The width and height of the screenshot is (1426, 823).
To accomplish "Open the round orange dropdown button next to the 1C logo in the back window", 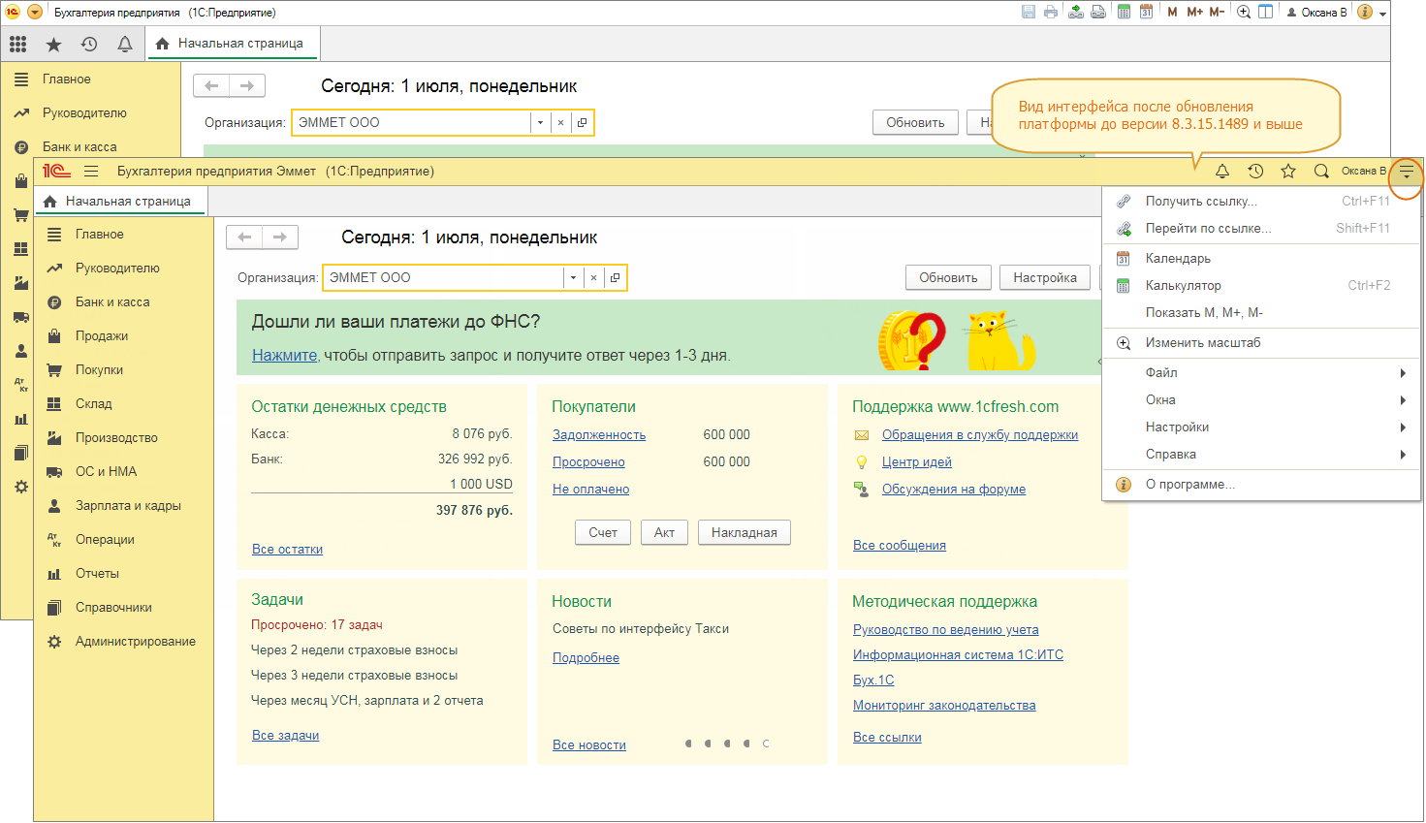I will 35,13.
